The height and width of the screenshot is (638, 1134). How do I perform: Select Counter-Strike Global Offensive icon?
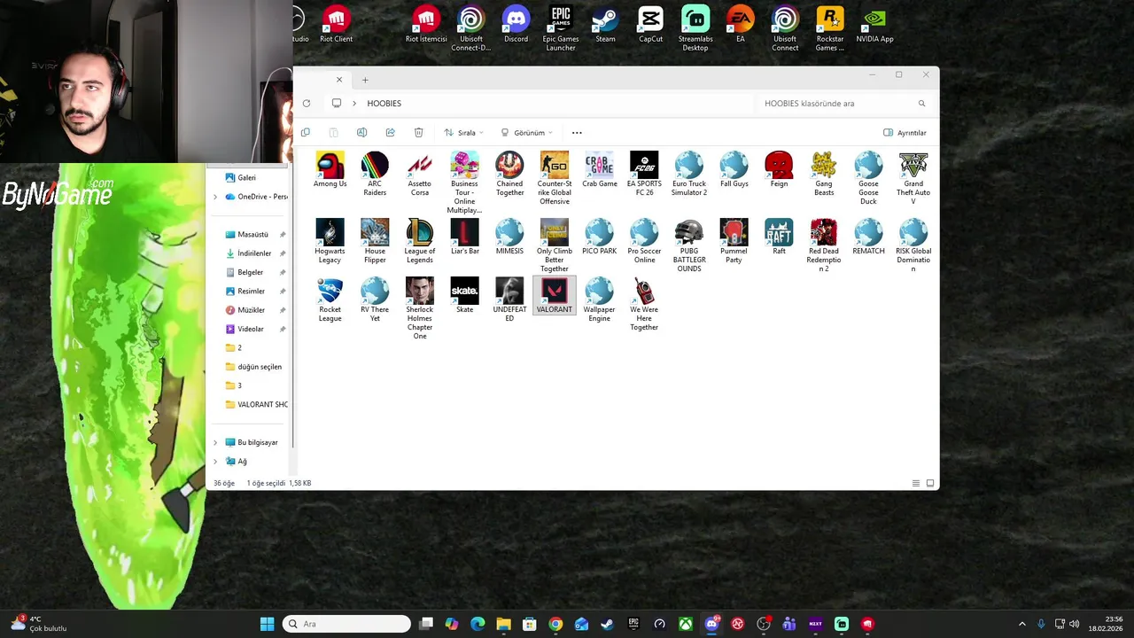(555, 165)
